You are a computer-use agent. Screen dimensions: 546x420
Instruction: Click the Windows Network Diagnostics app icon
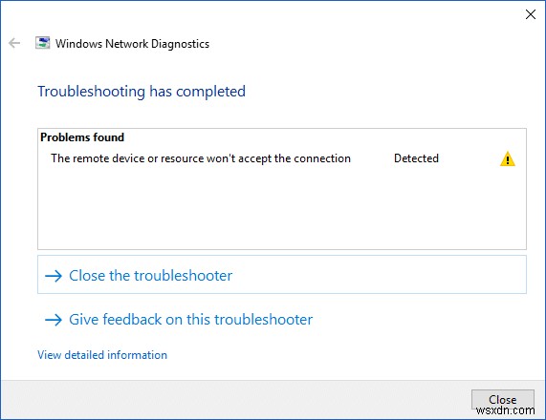(42, 43)
